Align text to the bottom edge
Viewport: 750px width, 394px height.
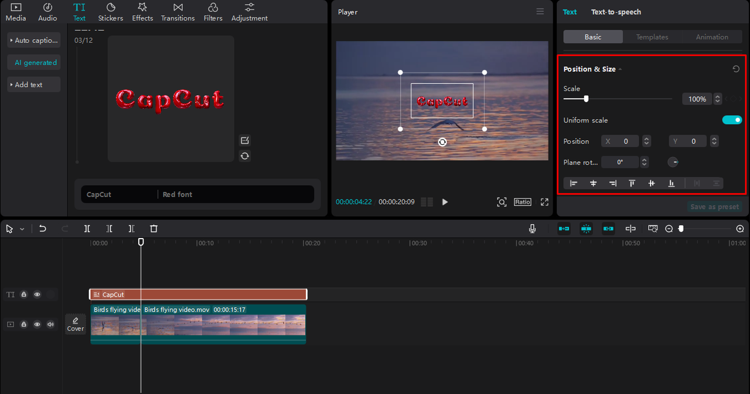(671, 184)
